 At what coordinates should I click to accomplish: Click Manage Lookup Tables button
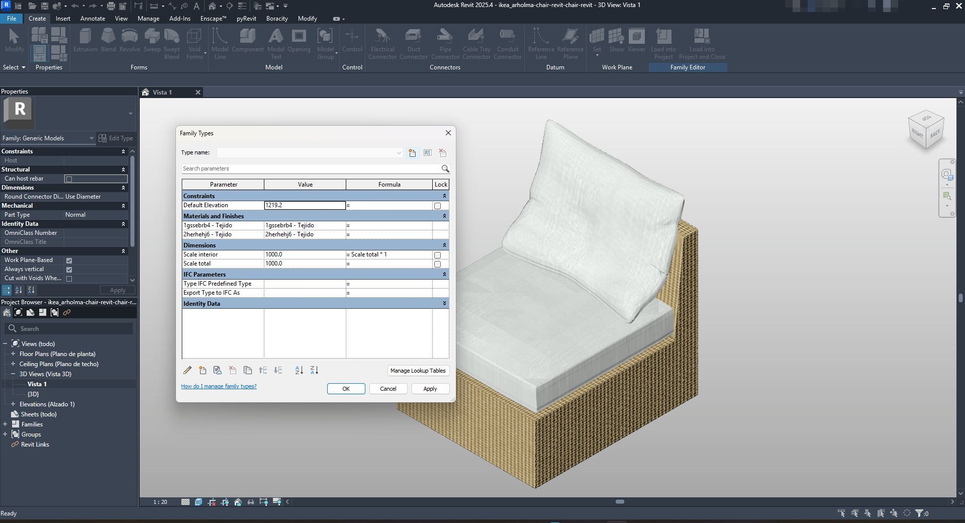[418, 371]
